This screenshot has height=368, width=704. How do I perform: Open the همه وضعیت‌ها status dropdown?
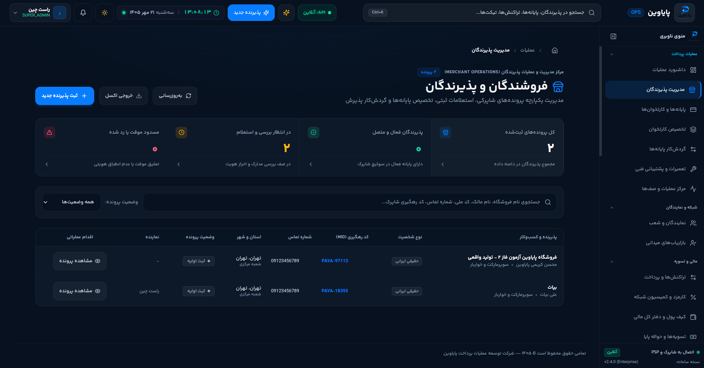(72, 202)
